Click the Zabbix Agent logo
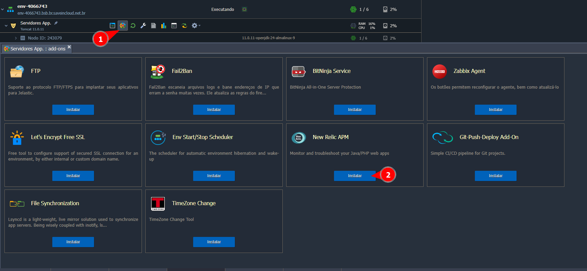 439,72
